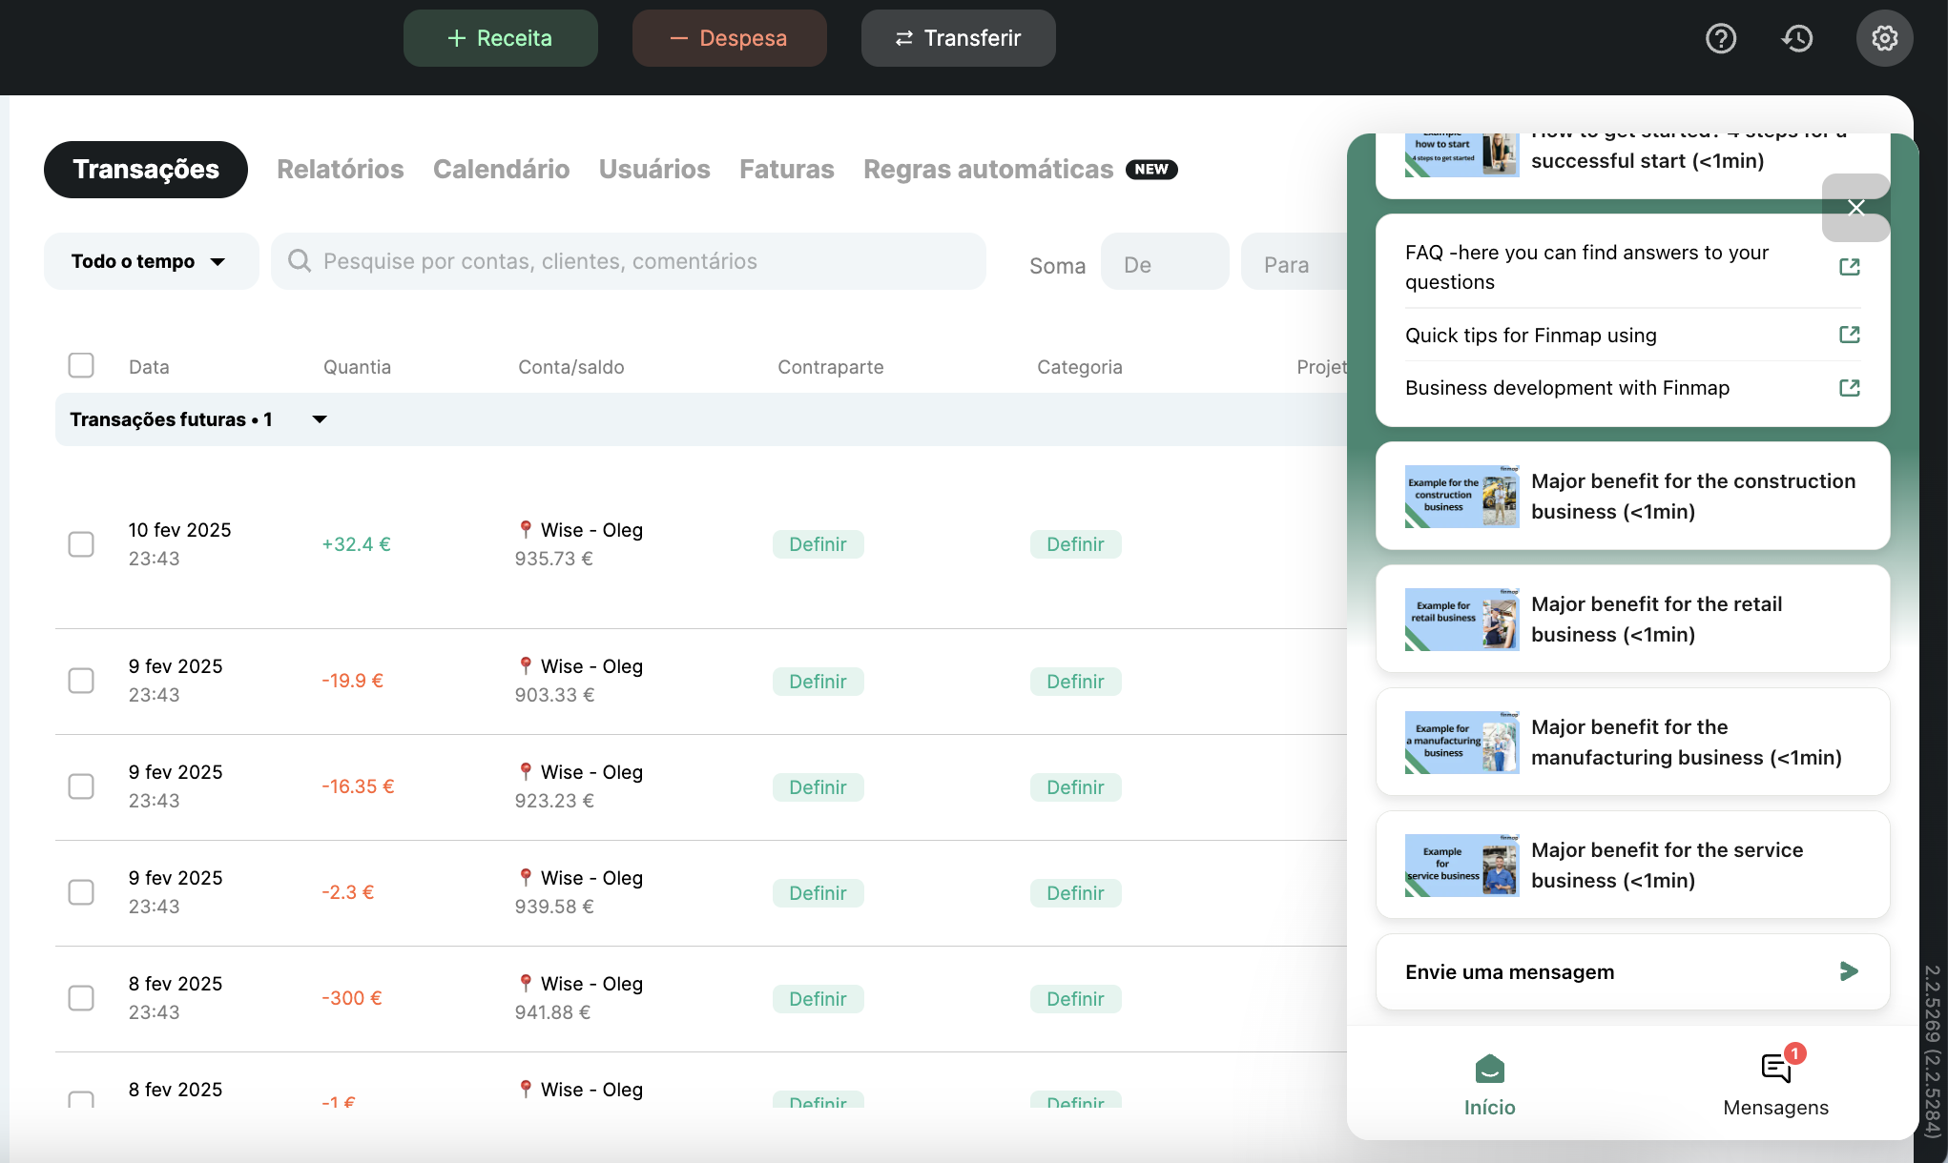Open the settings gear icon
This screenshot has height=1163, width=1948.
[1884, 38]
